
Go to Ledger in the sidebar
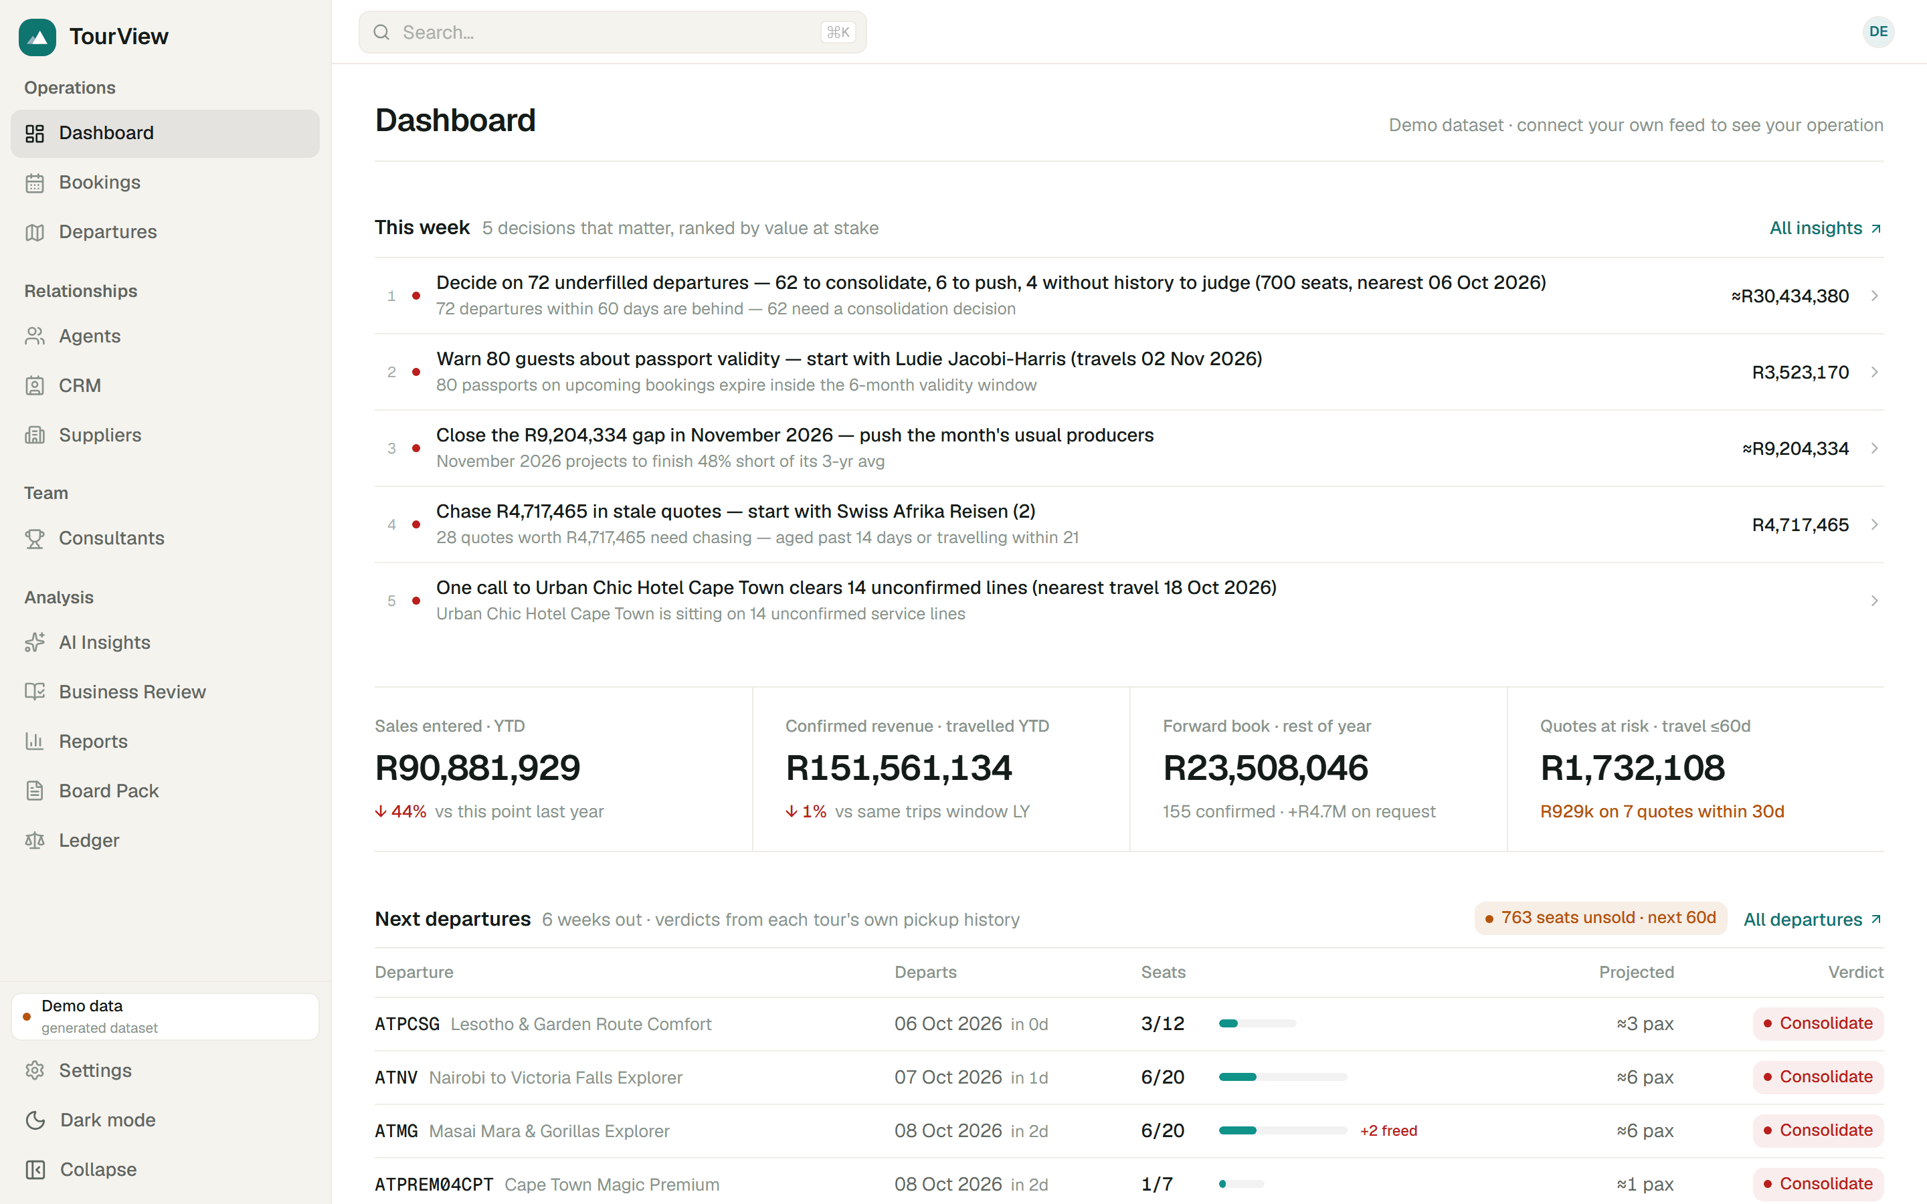(x=165, y=840)
